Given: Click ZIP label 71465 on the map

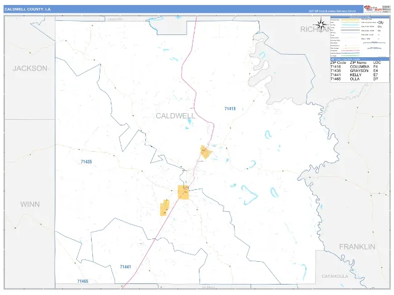Looking at the screenshot, I should coord(82,281).
